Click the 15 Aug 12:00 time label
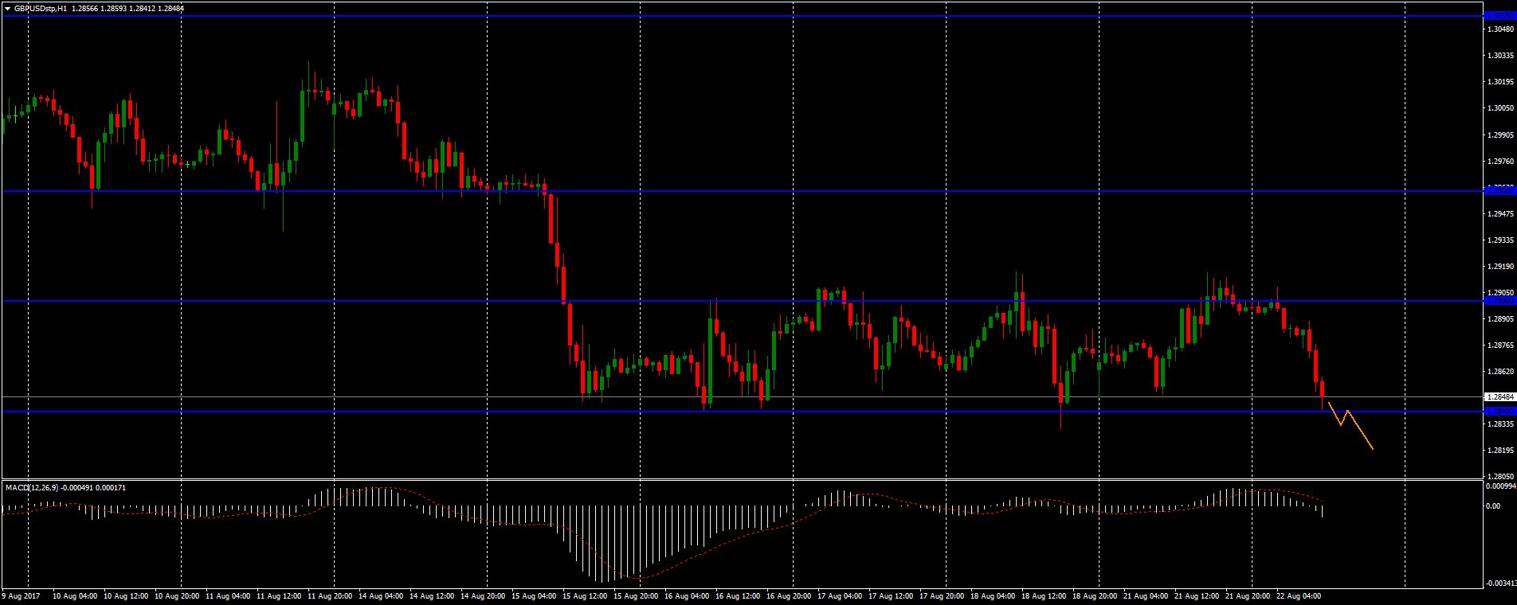The width and height of the screenshot is (1517, 605). (585, 595)
